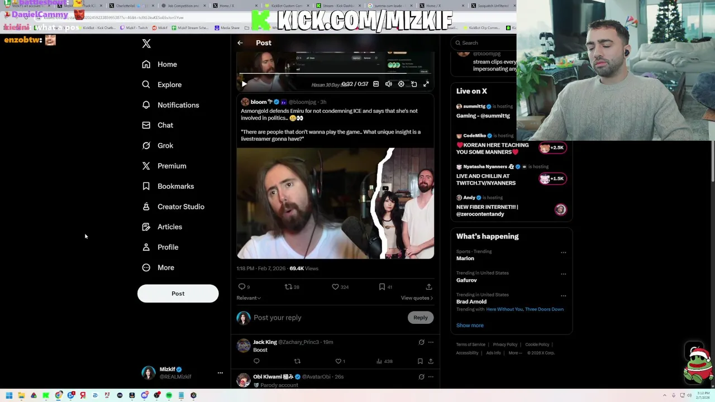Share the main post via share icon

[429, 286]
